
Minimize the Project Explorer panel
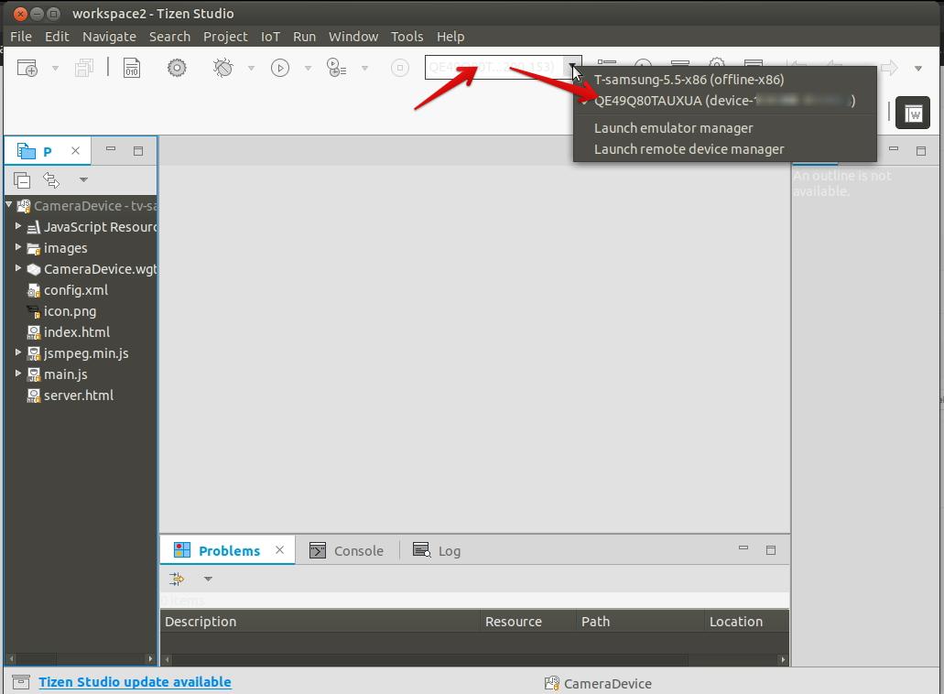pos(111,149)
